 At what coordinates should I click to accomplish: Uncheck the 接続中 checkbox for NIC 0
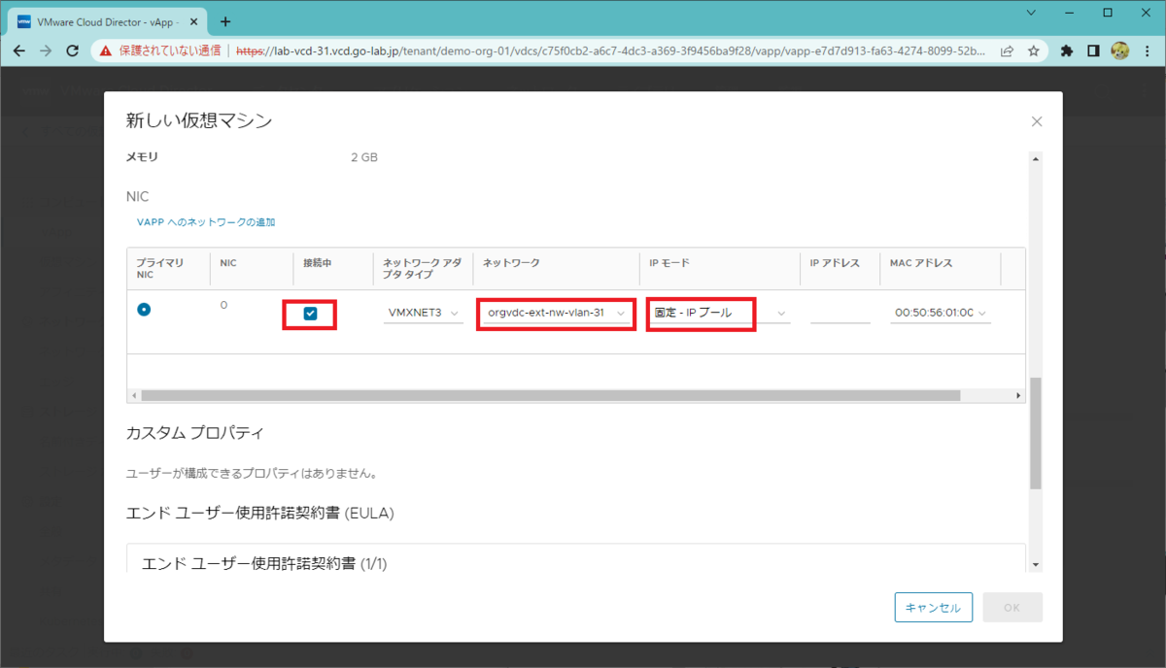click(310, 313)
